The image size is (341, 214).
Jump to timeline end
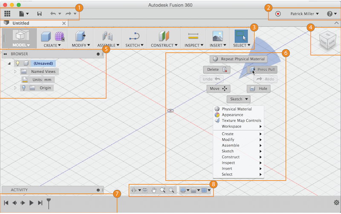40,203
